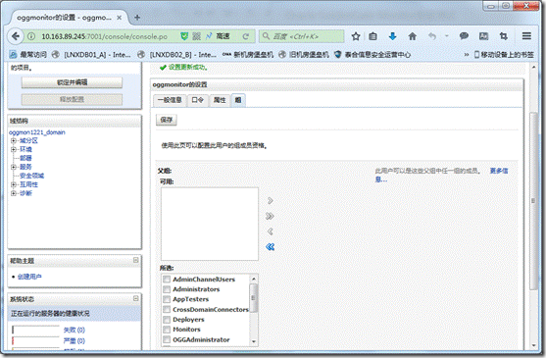
Task: Check the CrossDomainConnectors checkbox
Action: pos(167,310)
